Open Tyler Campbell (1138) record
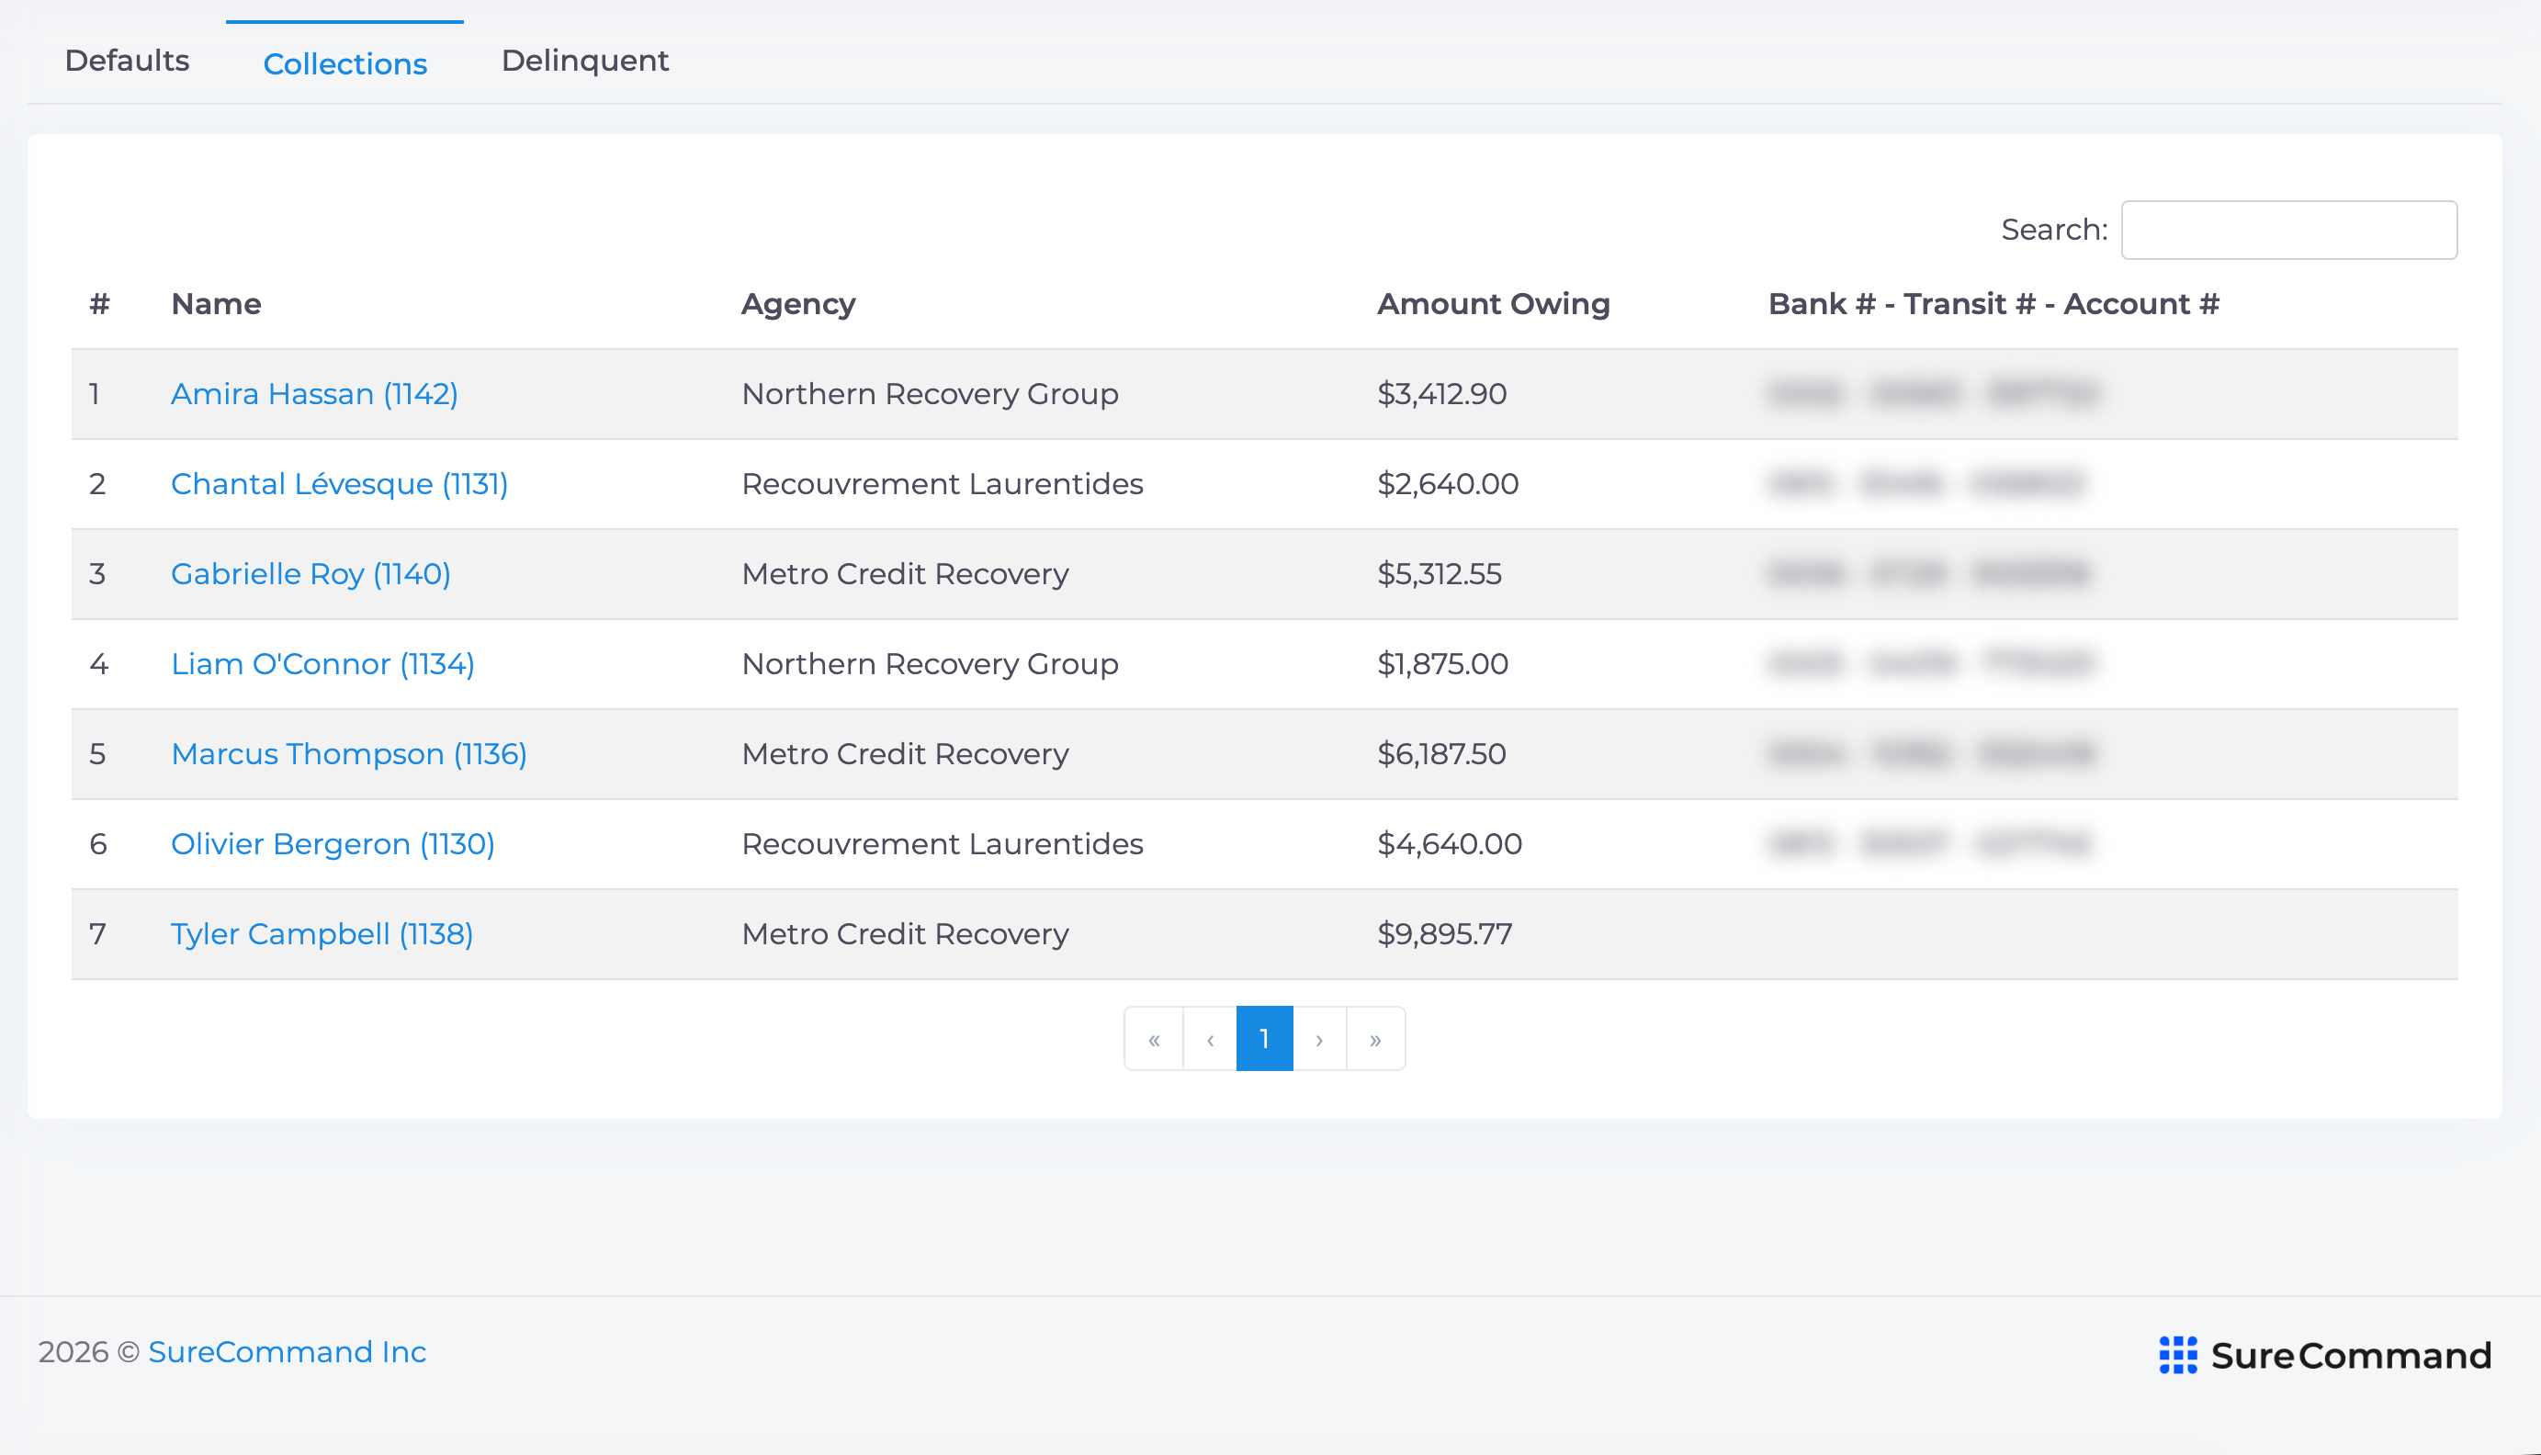This screenshot has height=1455, width=2541. click(x=322, y=933)
